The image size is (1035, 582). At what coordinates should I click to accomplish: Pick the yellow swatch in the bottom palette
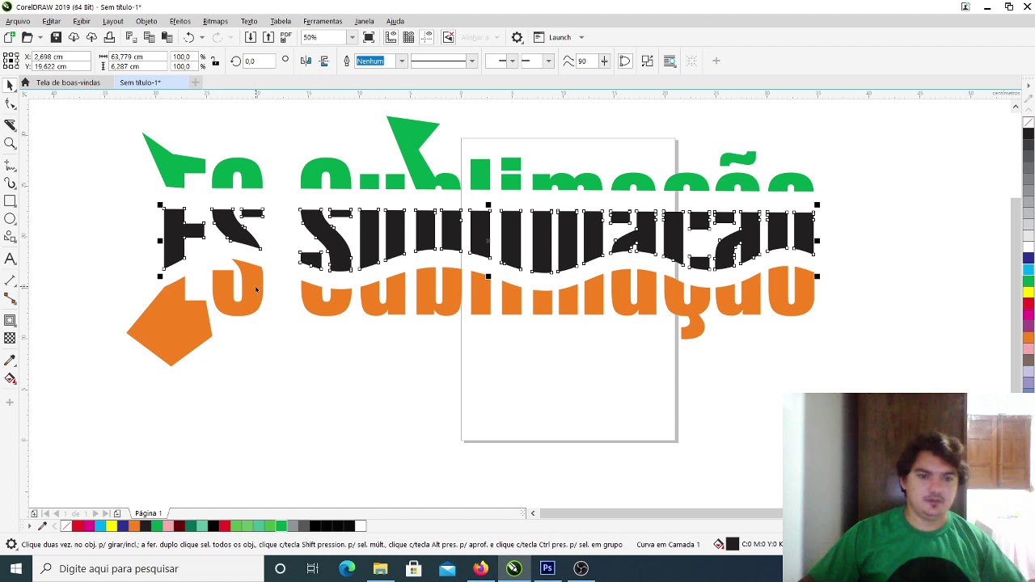111,526
